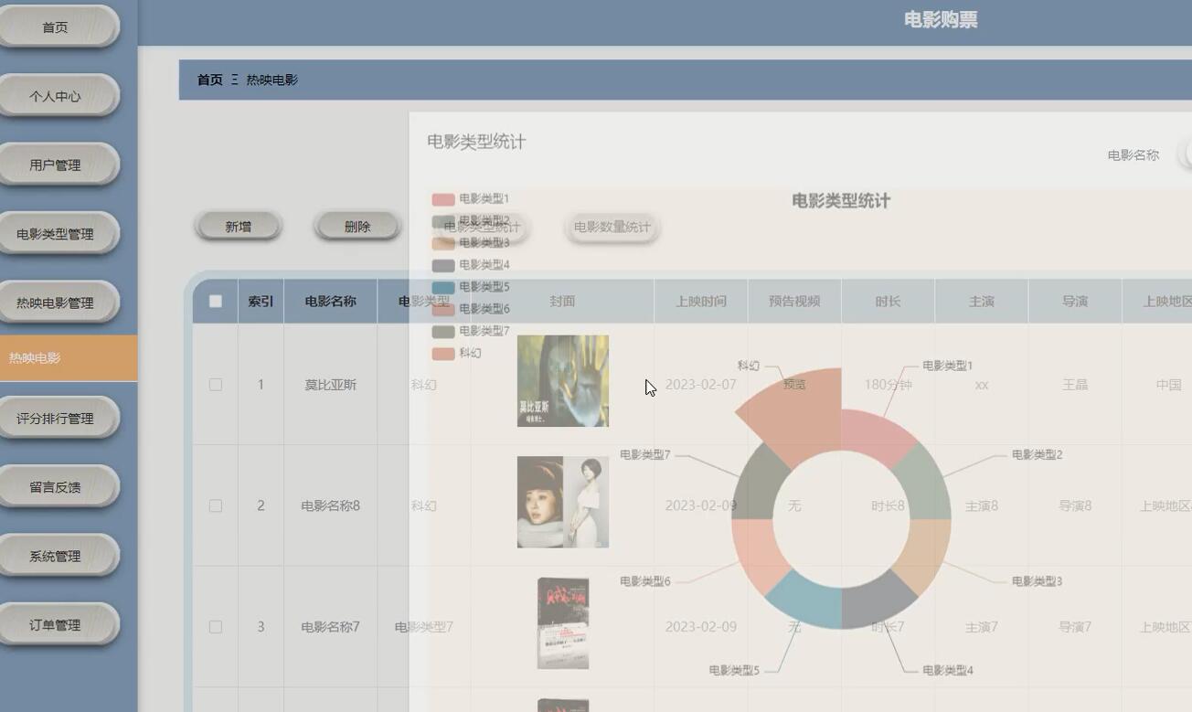Toggle the select-all checkbox in the table header
Viewport: 1192px width, 712px height.
[216, 301]
